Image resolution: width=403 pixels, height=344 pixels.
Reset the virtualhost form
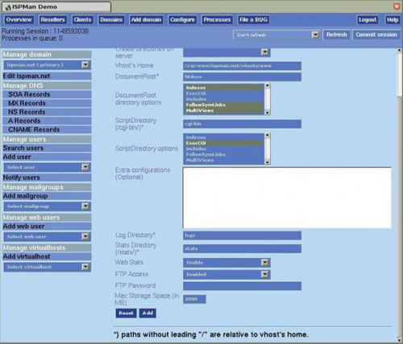(x=126, y=313)
